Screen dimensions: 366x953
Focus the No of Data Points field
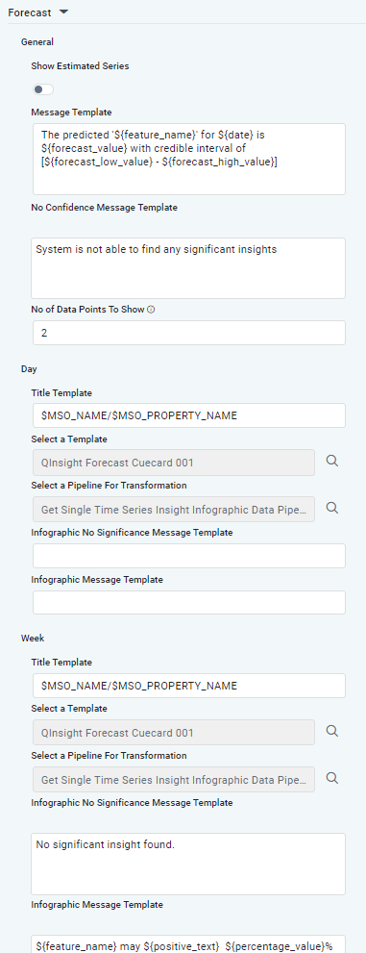[x=189, y=333]
